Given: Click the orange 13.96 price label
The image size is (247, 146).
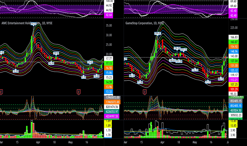Looking at the screenshot, I should 109,87.
